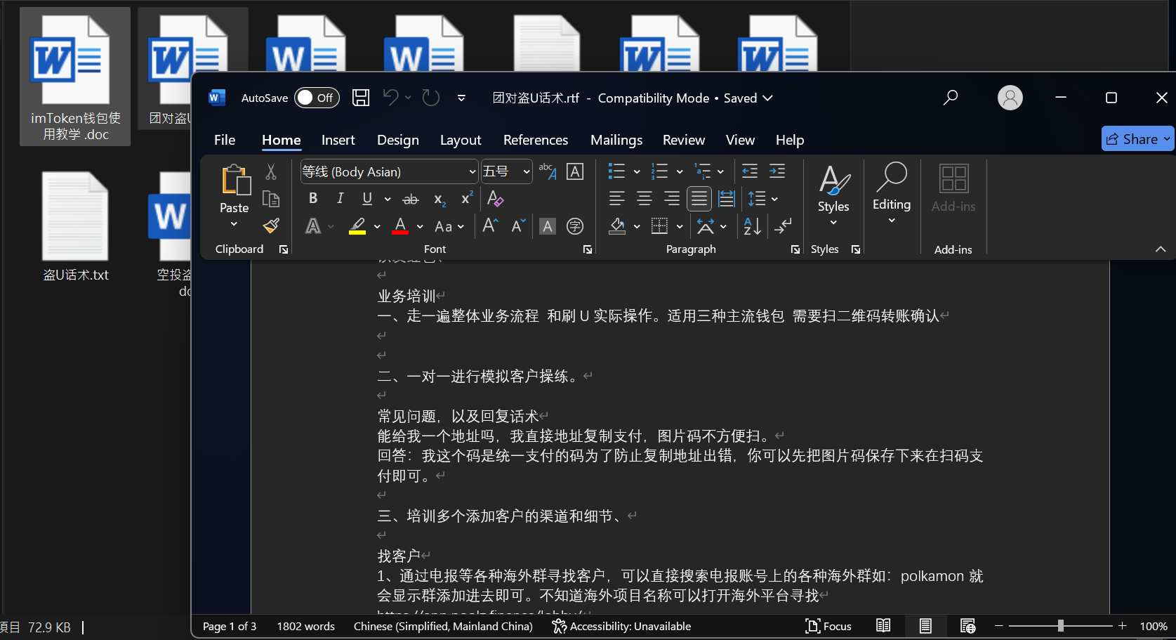Image resolution: width=1176 pixels, height=640 pixels.
Task: Click the Sort A-Z icon
Action: coord(752,226)
